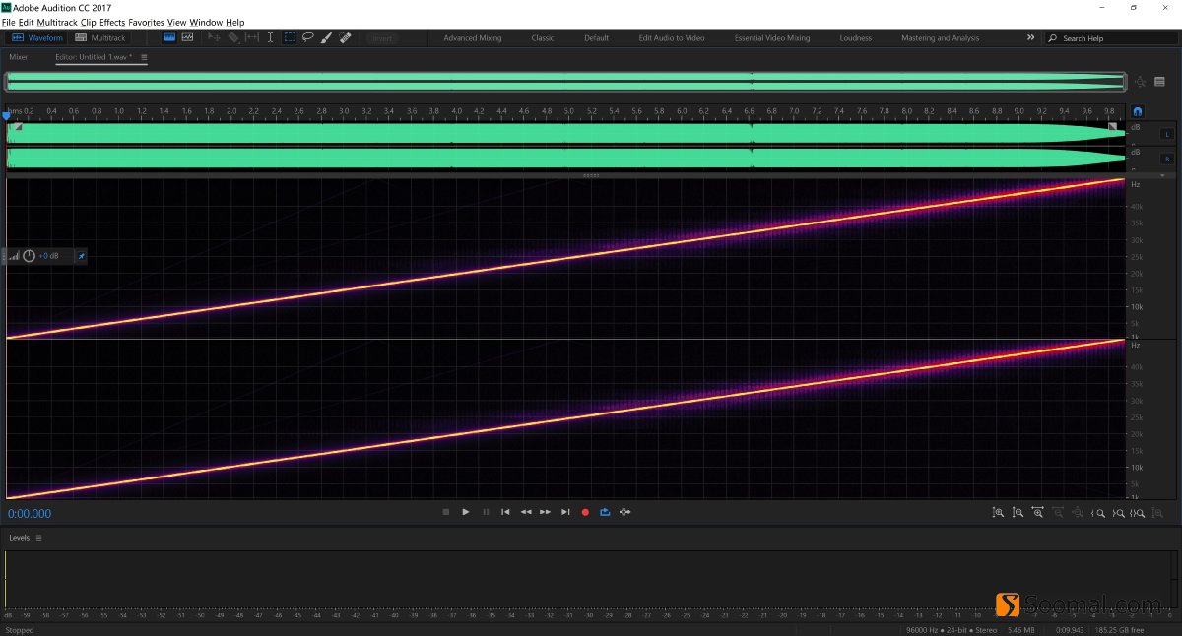Select the Spot Healing Brush tool

tap(346, 37)
